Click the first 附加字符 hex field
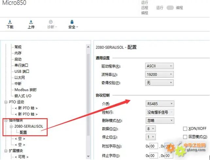 [154, 146]
